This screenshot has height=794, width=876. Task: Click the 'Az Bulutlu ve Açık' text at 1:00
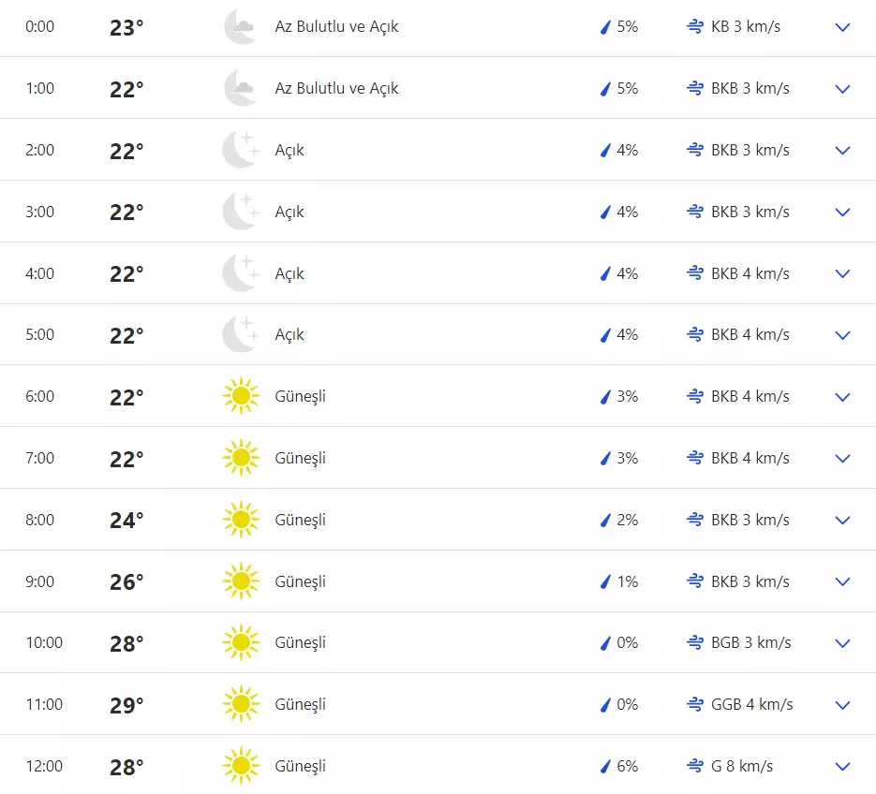coord(336,89)
